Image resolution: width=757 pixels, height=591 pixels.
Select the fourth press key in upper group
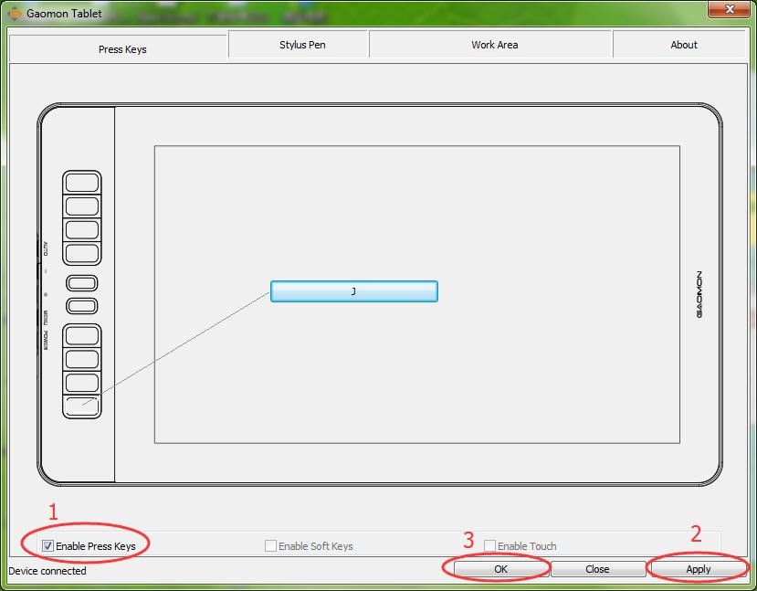[82, 254]
